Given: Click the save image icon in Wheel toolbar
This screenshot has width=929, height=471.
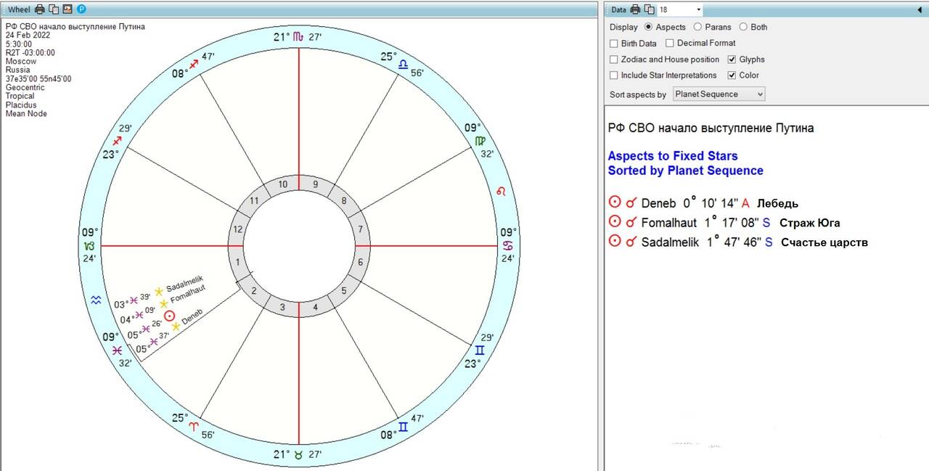Looking at the screenshot, I should click(x=67, y=9).
